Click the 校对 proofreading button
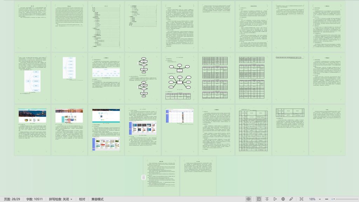Screen dimensions: 359x202 point(82,199)
